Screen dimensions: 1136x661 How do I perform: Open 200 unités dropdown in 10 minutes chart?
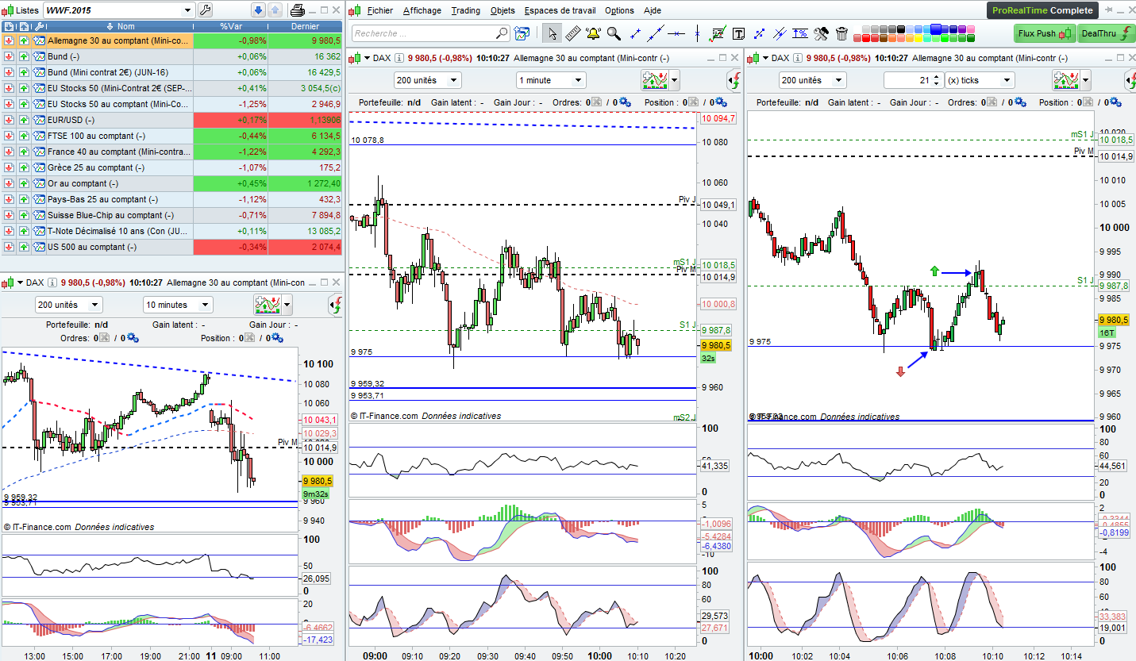click(68, 305)
